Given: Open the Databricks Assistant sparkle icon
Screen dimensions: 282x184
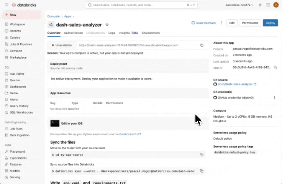Looking at the screenshot, I should click(260, 5).
